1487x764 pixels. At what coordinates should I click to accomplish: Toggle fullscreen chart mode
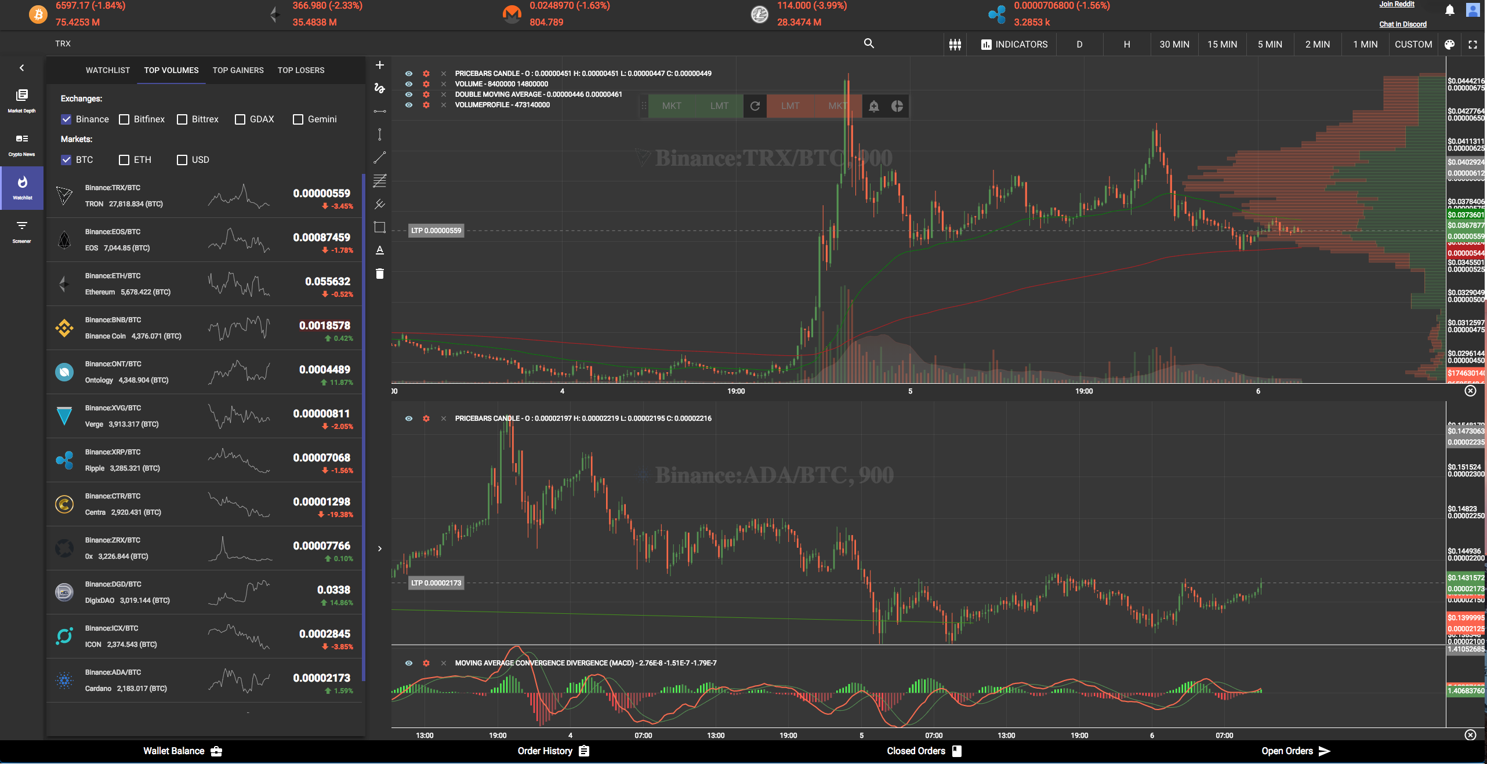coord(1472,44)
